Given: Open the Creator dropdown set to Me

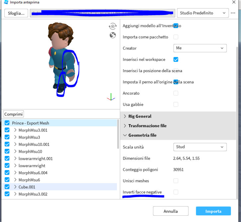Looking at the screenshot, I should pos(200,48).
